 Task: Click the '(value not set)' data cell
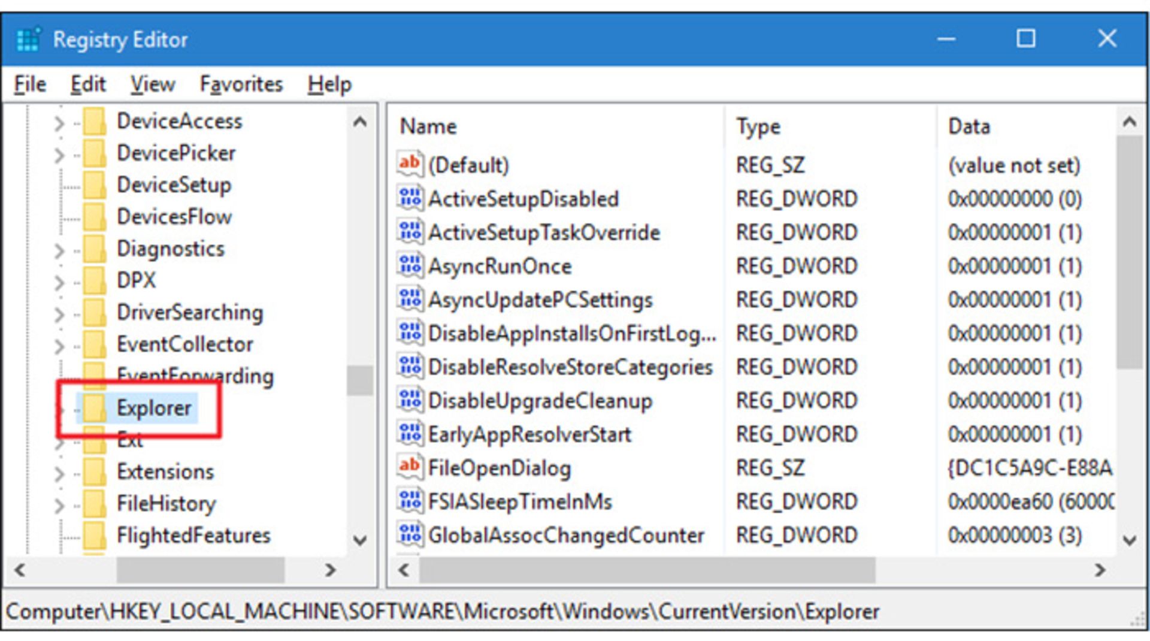pos(1014,165)
